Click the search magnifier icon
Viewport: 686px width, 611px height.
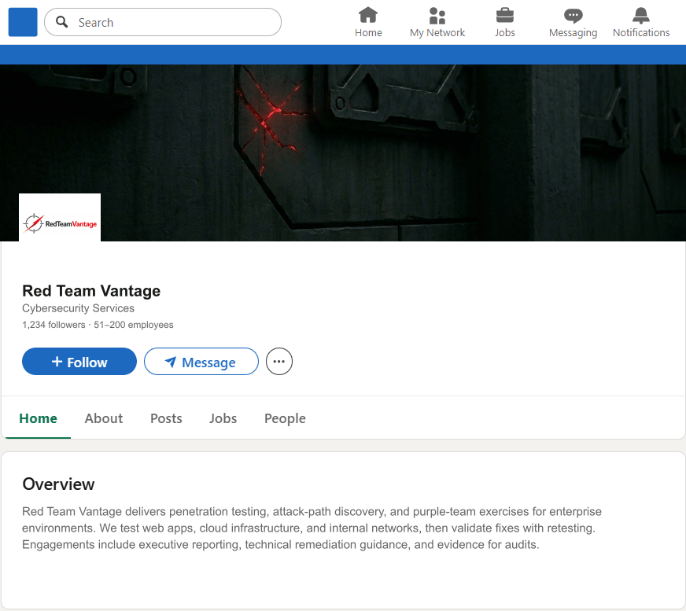(x=61, y=22)
